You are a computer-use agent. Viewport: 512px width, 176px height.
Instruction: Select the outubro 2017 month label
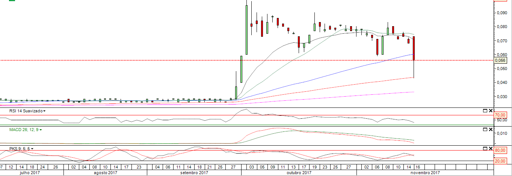pos(299,173)
